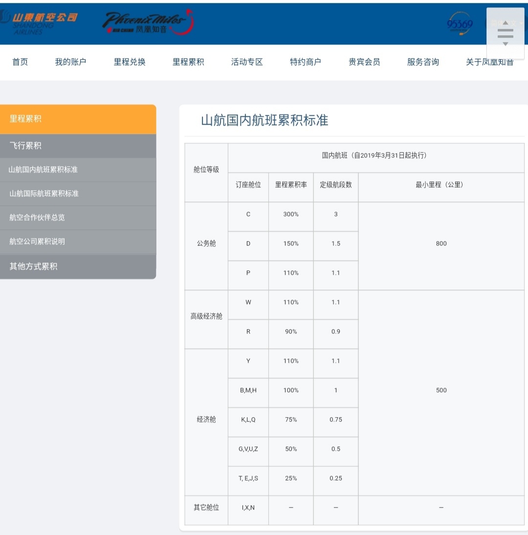Collapse the 飞行累积 sidebar section

point(78,146)
